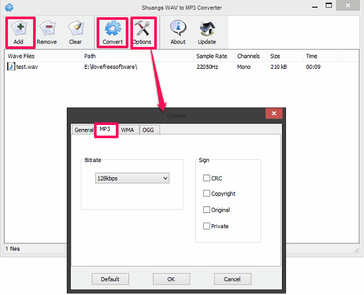Select the MP3 tab
Image resolution: width=364 pixels, height=295 pixels.
coord(105,129)
